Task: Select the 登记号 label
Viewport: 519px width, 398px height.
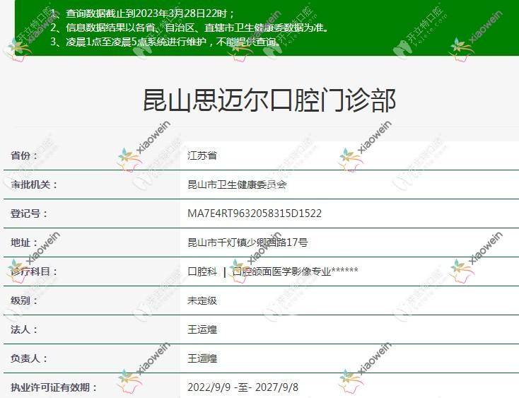Action: 29,213
